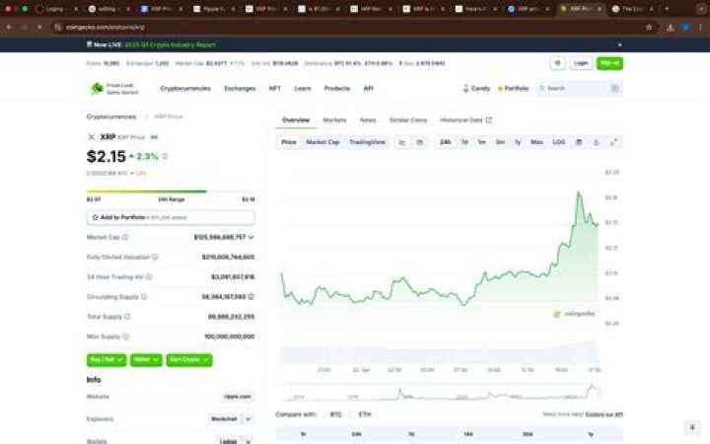Viewport: 710px width, 444px height.
Task: Click the scroll-to-top arrow icon
Action: point(692,427)
